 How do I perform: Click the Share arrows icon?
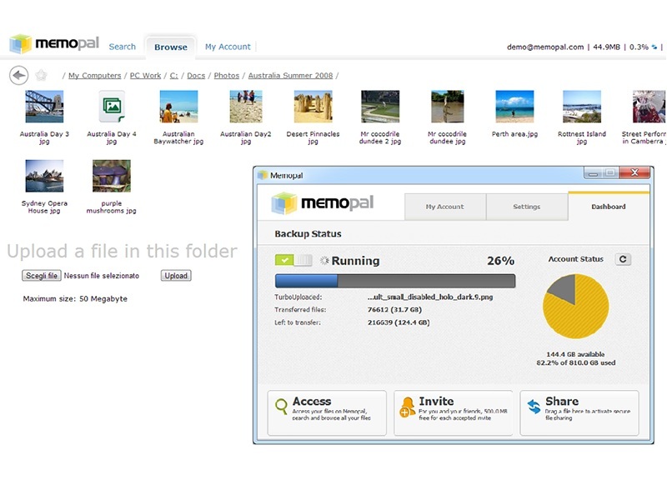coord(534,406)
